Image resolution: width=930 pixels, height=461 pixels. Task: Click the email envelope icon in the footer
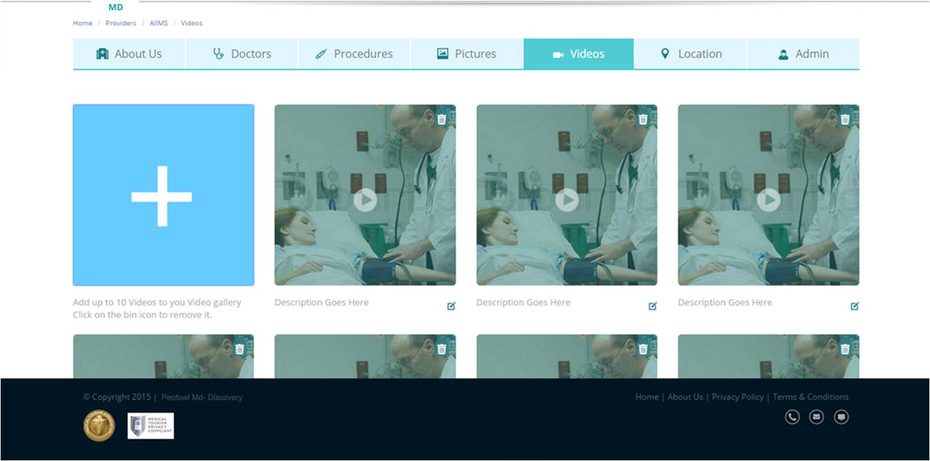click(x=817, y=417)
